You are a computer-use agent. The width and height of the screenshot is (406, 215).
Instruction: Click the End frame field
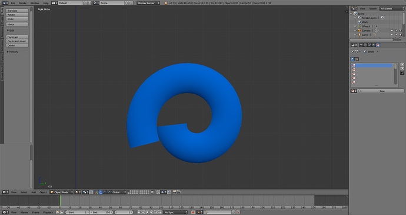(x=101, y=212)
